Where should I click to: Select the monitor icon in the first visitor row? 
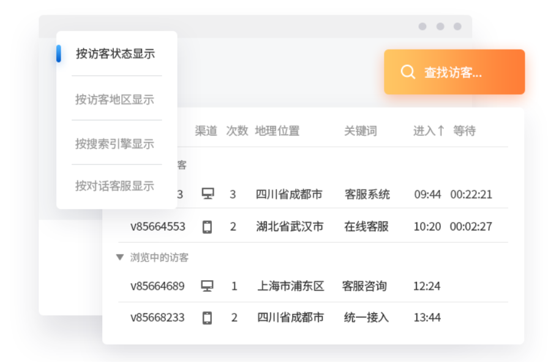click(208, 194)
